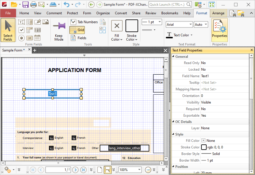Toggle Tab Numbers display
This screenshot has width=255, height=175.
(84, 22)
